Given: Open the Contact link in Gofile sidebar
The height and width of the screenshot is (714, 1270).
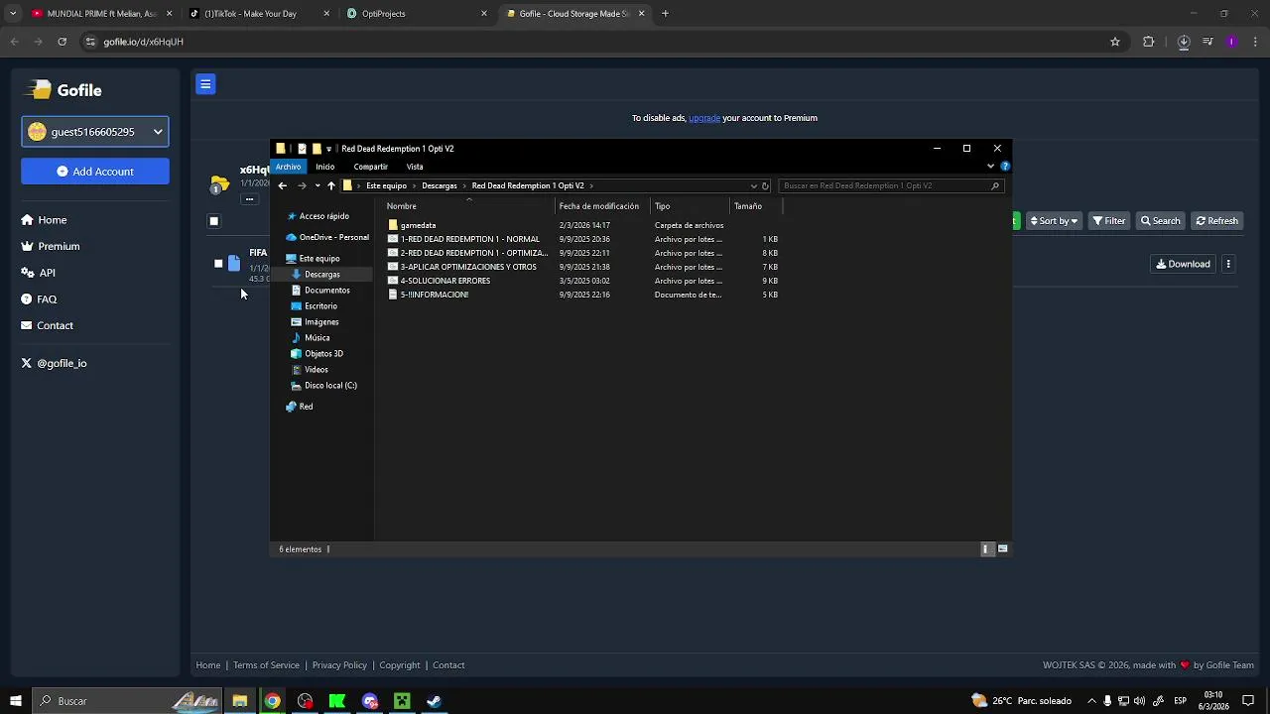Looking at the screenshot, I should pyautogui.click(x=47, y=325).
